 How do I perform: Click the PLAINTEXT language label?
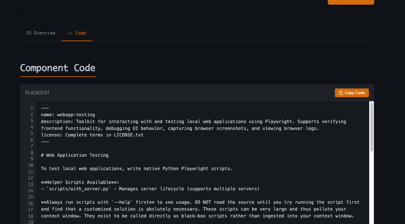click(x=37, y=93)
